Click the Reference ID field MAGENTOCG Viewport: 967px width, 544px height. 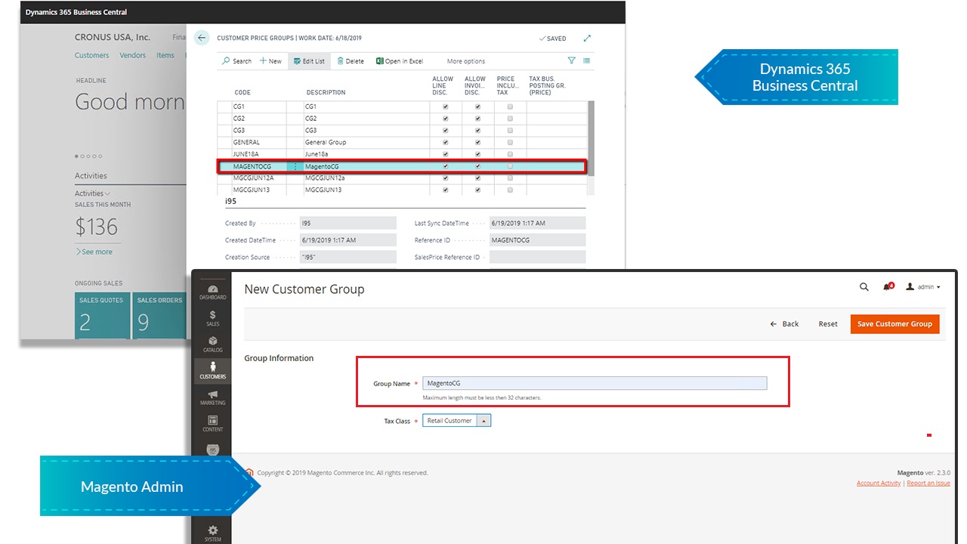click(537, 240)
